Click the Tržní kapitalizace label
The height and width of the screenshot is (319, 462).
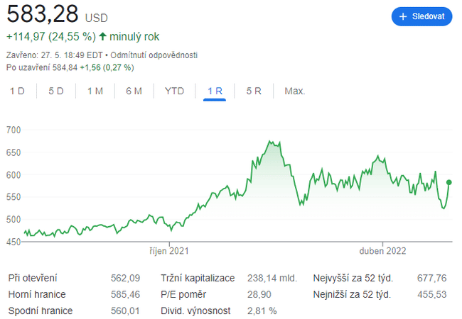point(198,278)
